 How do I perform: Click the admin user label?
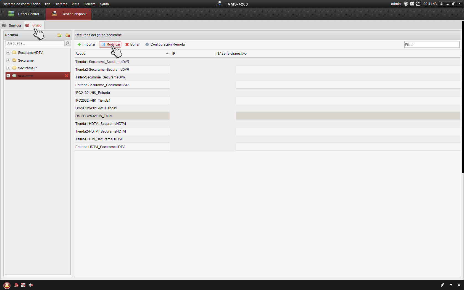396,4
